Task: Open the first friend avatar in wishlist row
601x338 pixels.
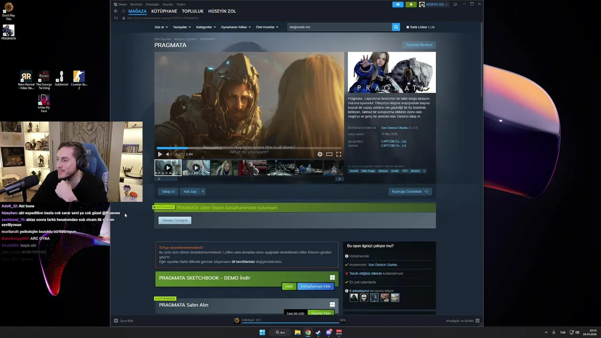Action: 354,298
